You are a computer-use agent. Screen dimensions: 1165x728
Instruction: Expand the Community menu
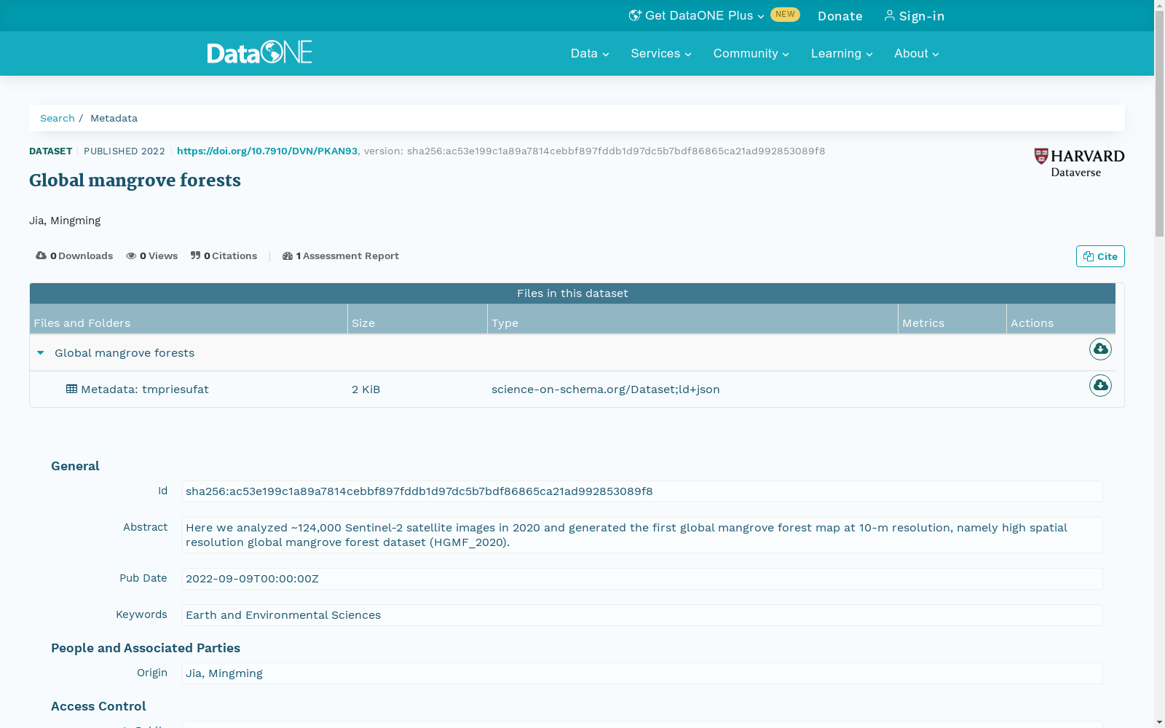pyautogui.click(x=751, y=53)
